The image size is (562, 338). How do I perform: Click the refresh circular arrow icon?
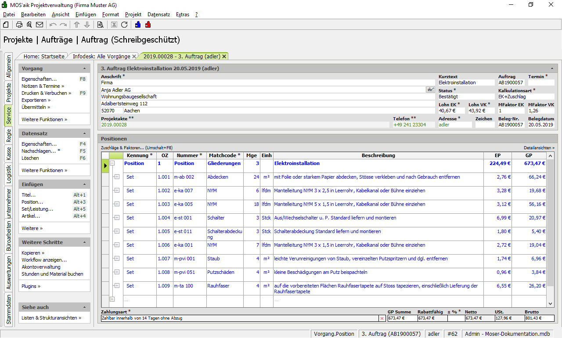124,25
